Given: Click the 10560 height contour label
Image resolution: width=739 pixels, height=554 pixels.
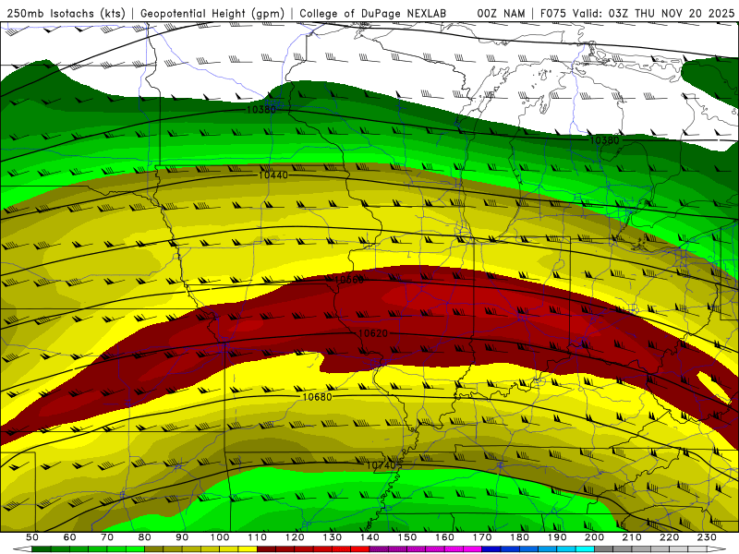Looking at the screenshot, I should (349, 280).
